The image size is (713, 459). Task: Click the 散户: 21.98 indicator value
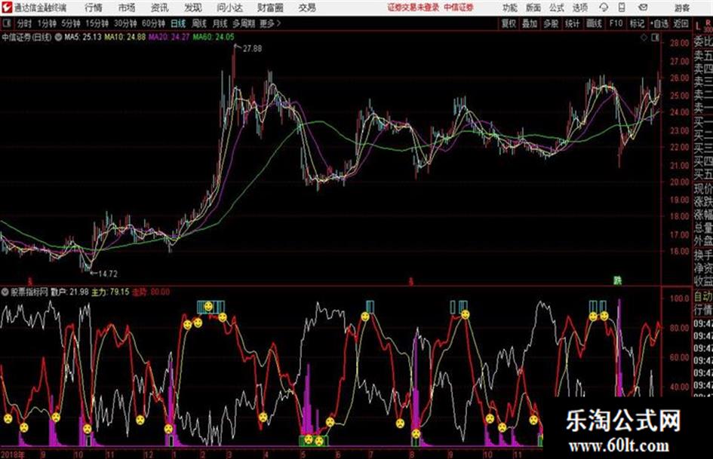pos(69,292)
